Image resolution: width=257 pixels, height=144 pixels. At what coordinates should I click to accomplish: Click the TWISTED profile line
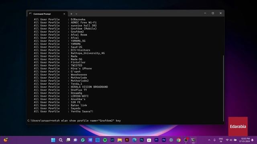coord(58,66)
